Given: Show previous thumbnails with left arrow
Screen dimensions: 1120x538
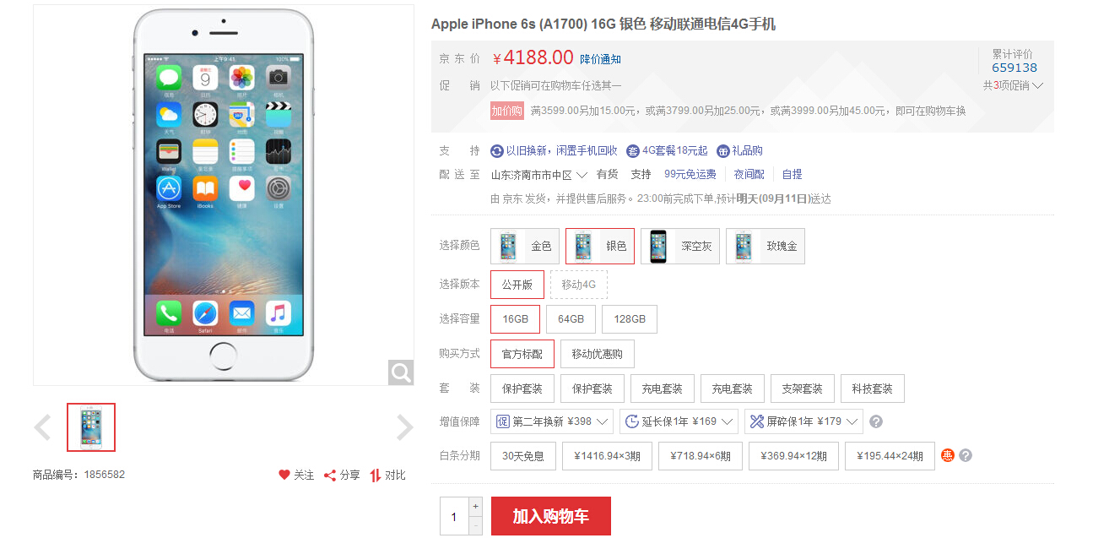Looking at the screenshot, I should click(42, 427).
